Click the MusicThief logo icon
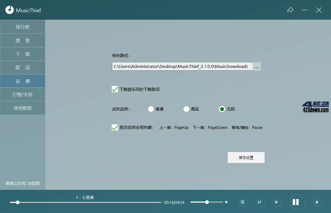 (9, 10)
